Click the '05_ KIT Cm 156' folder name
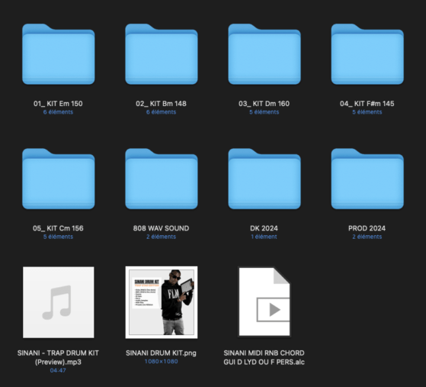 tap(58, 228)
